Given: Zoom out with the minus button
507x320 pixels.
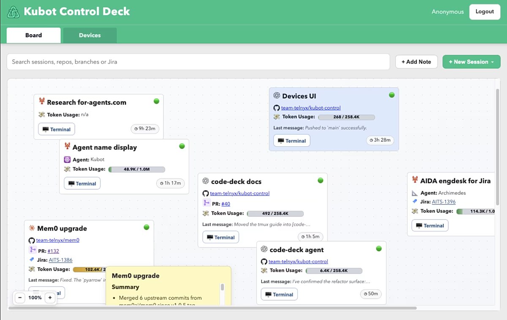Looking at the screenshot, I should coord(20,298).
